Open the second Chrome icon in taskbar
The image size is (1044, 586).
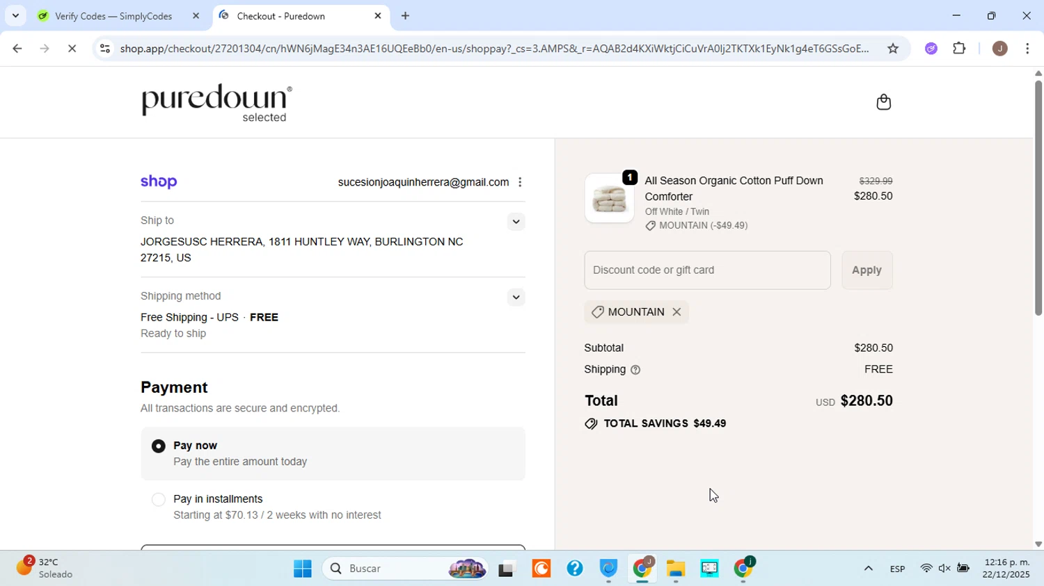(x=743, y=569)
